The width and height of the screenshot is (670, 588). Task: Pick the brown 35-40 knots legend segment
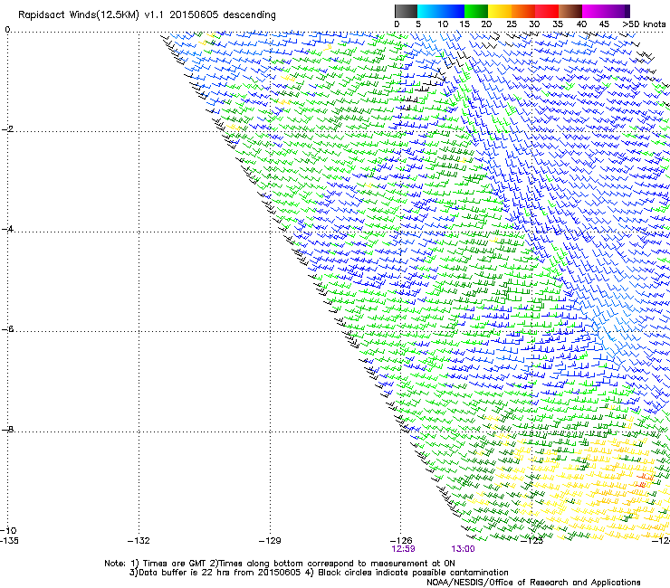click(x=570, y=11)
